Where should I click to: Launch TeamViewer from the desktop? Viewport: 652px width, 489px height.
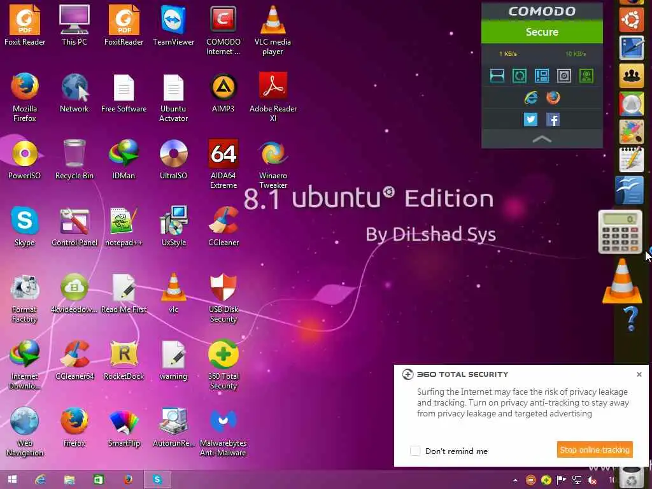tap(173, 25)
